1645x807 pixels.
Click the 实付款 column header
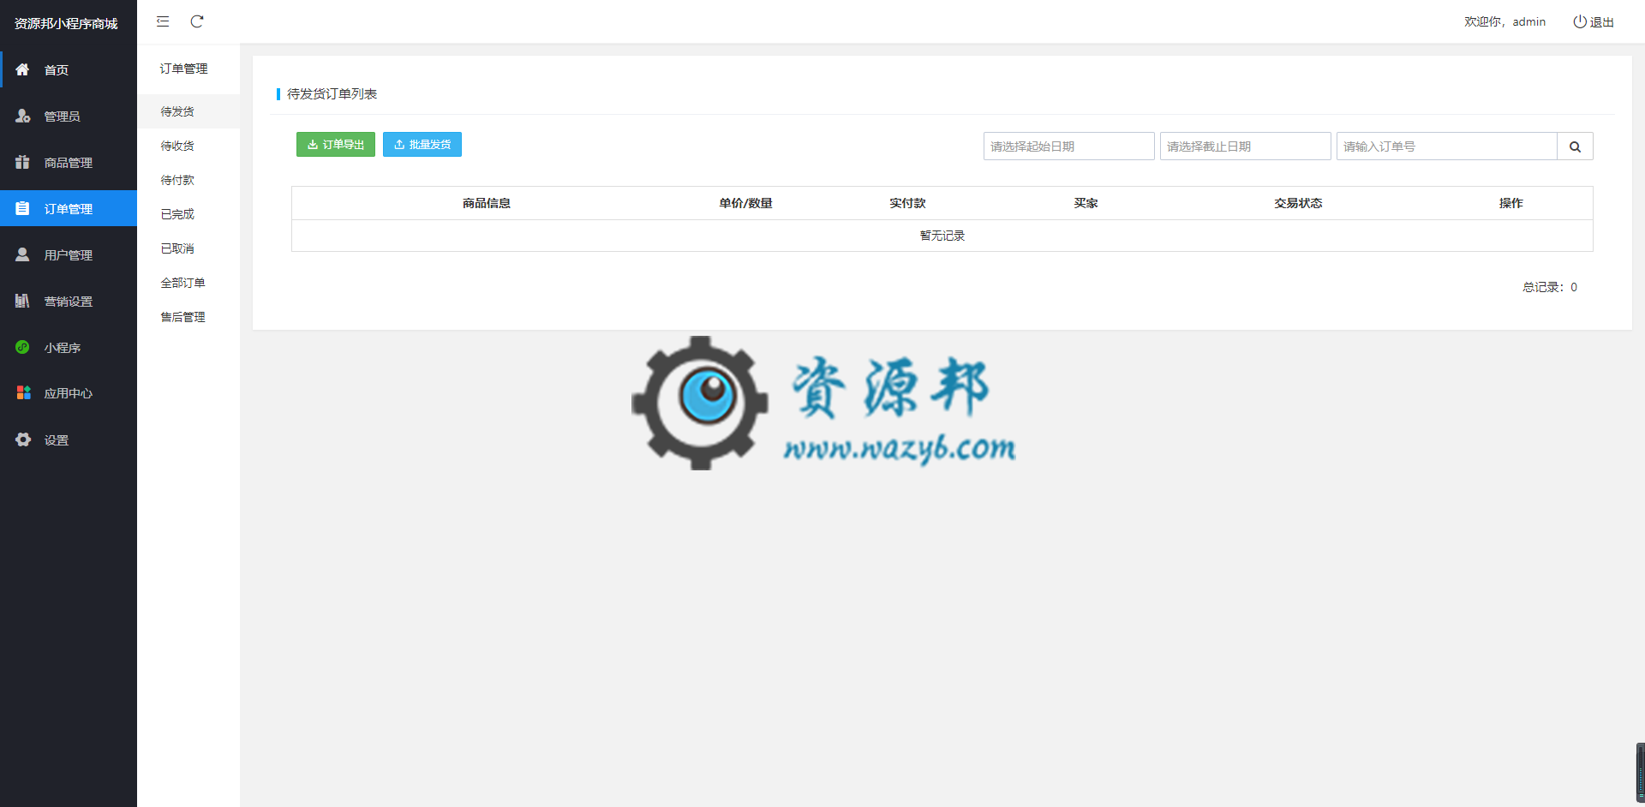[907, 203]
